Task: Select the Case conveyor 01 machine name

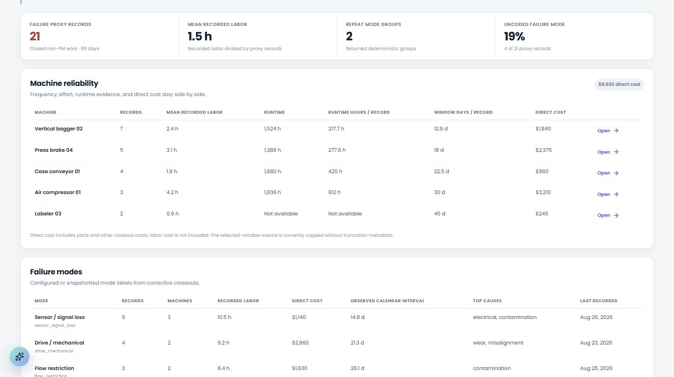Action: coord(57,171)
